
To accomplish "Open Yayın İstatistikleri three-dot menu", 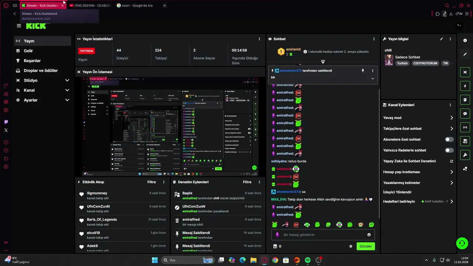I will 259,39.
